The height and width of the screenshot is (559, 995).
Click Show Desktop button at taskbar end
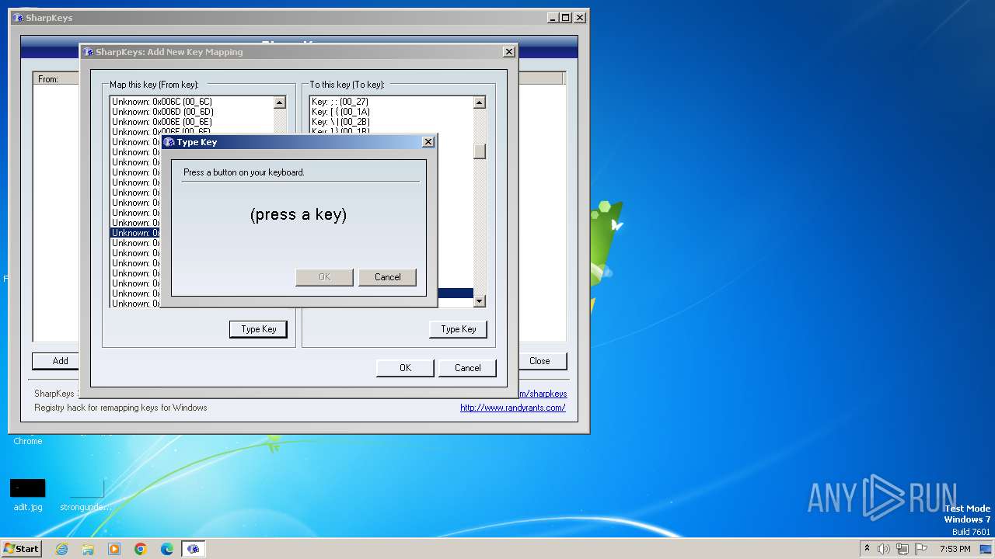[986, 549]
